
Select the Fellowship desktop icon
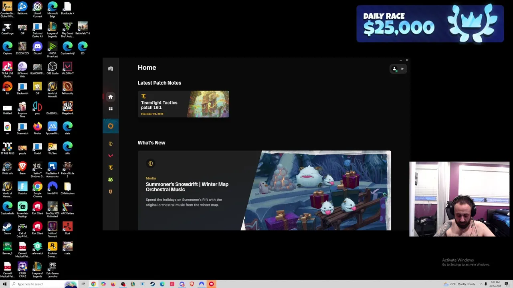67,88
